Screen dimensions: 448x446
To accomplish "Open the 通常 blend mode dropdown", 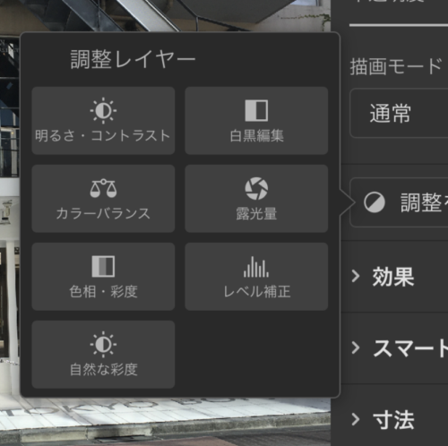I will pos(399,113).
